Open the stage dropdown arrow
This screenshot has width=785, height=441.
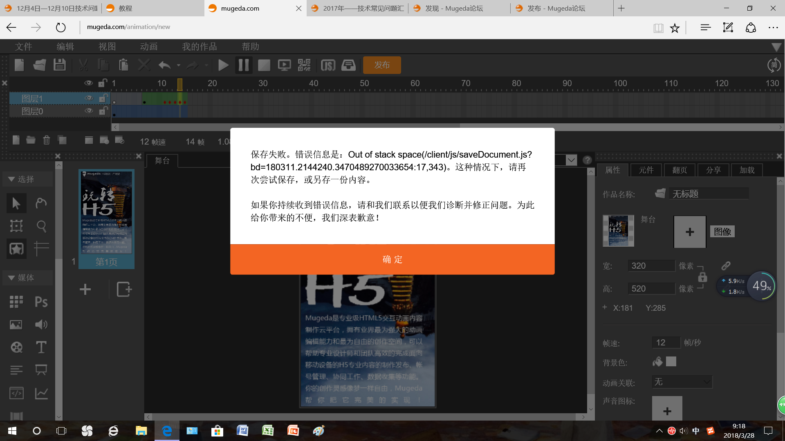571,160
